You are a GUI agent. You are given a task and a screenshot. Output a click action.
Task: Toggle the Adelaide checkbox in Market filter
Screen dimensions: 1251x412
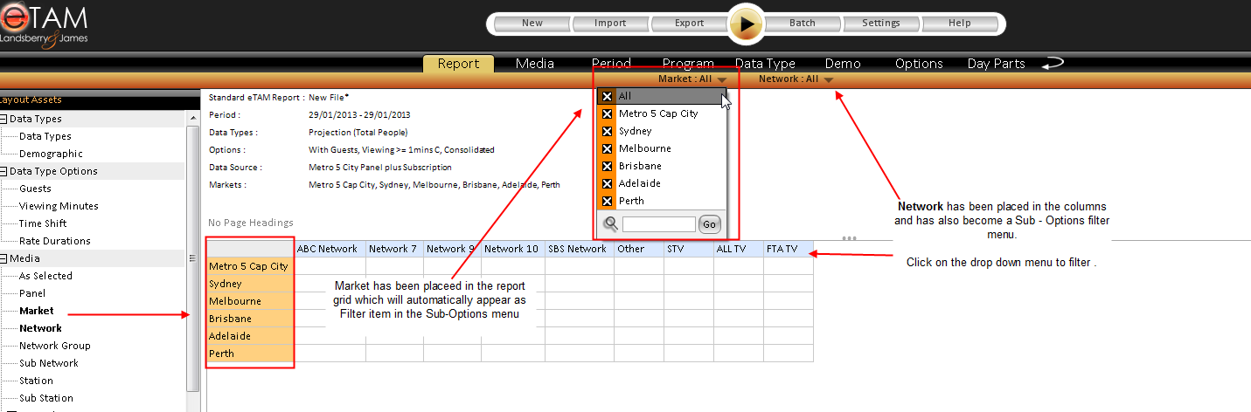[x=607, y=183]
